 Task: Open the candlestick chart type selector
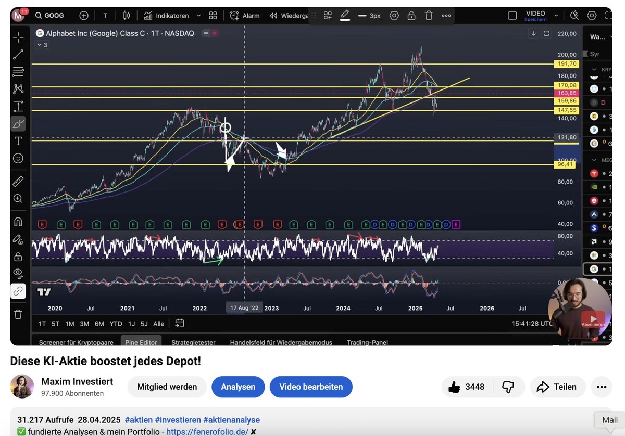[127, 16]
